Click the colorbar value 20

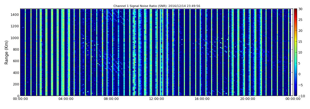coord(301,31)
